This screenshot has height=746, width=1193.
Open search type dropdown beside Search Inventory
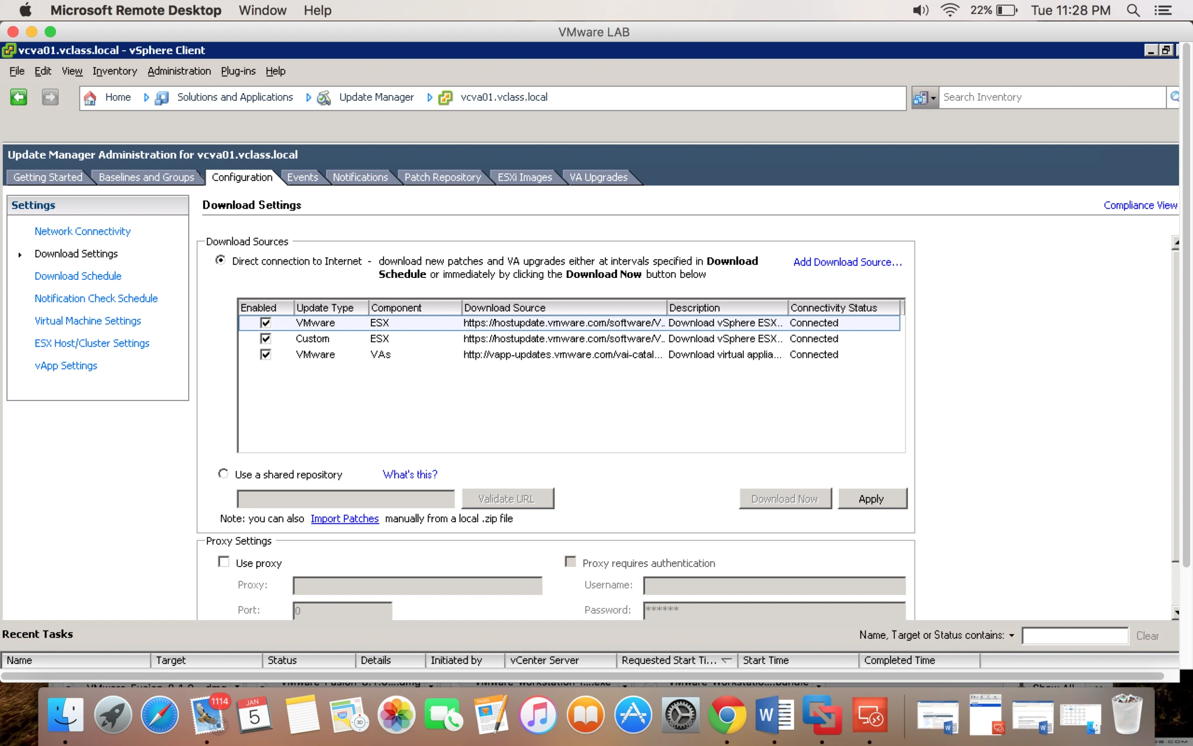click(924, 97)
